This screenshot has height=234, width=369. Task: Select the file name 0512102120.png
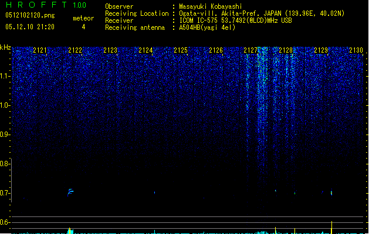pyautogui.click(x=30, y=15)
